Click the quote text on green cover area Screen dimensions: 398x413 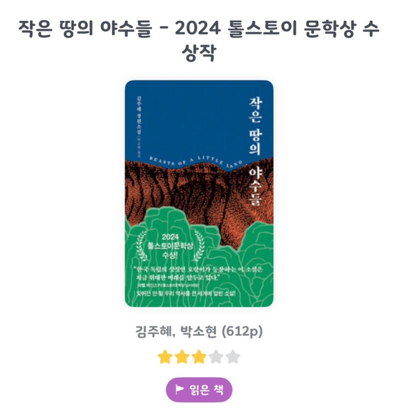pos(199,273)
